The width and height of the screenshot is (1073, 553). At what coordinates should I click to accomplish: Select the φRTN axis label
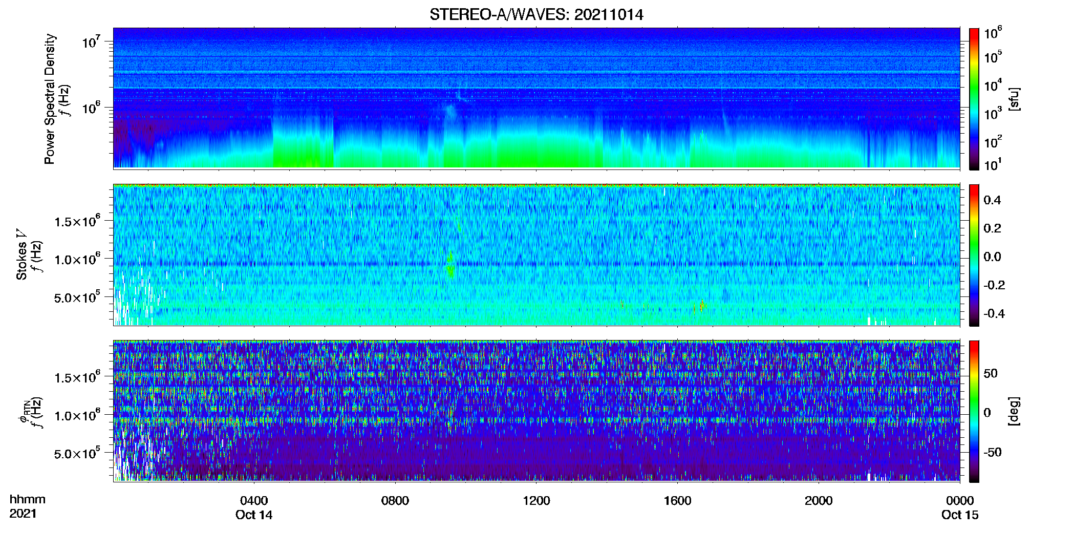[x=23, y=412]
